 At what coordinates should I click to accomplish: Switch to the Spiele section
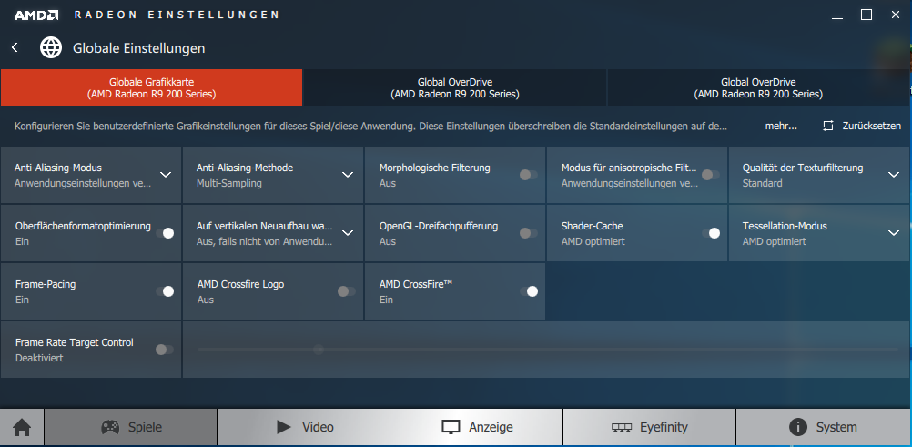coord(131,427)
